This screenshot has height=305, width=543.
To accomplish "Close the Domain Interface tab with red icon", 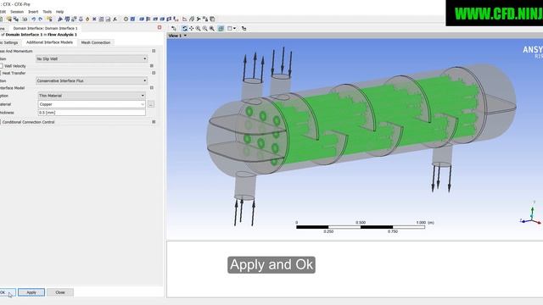I will point(160,27).
